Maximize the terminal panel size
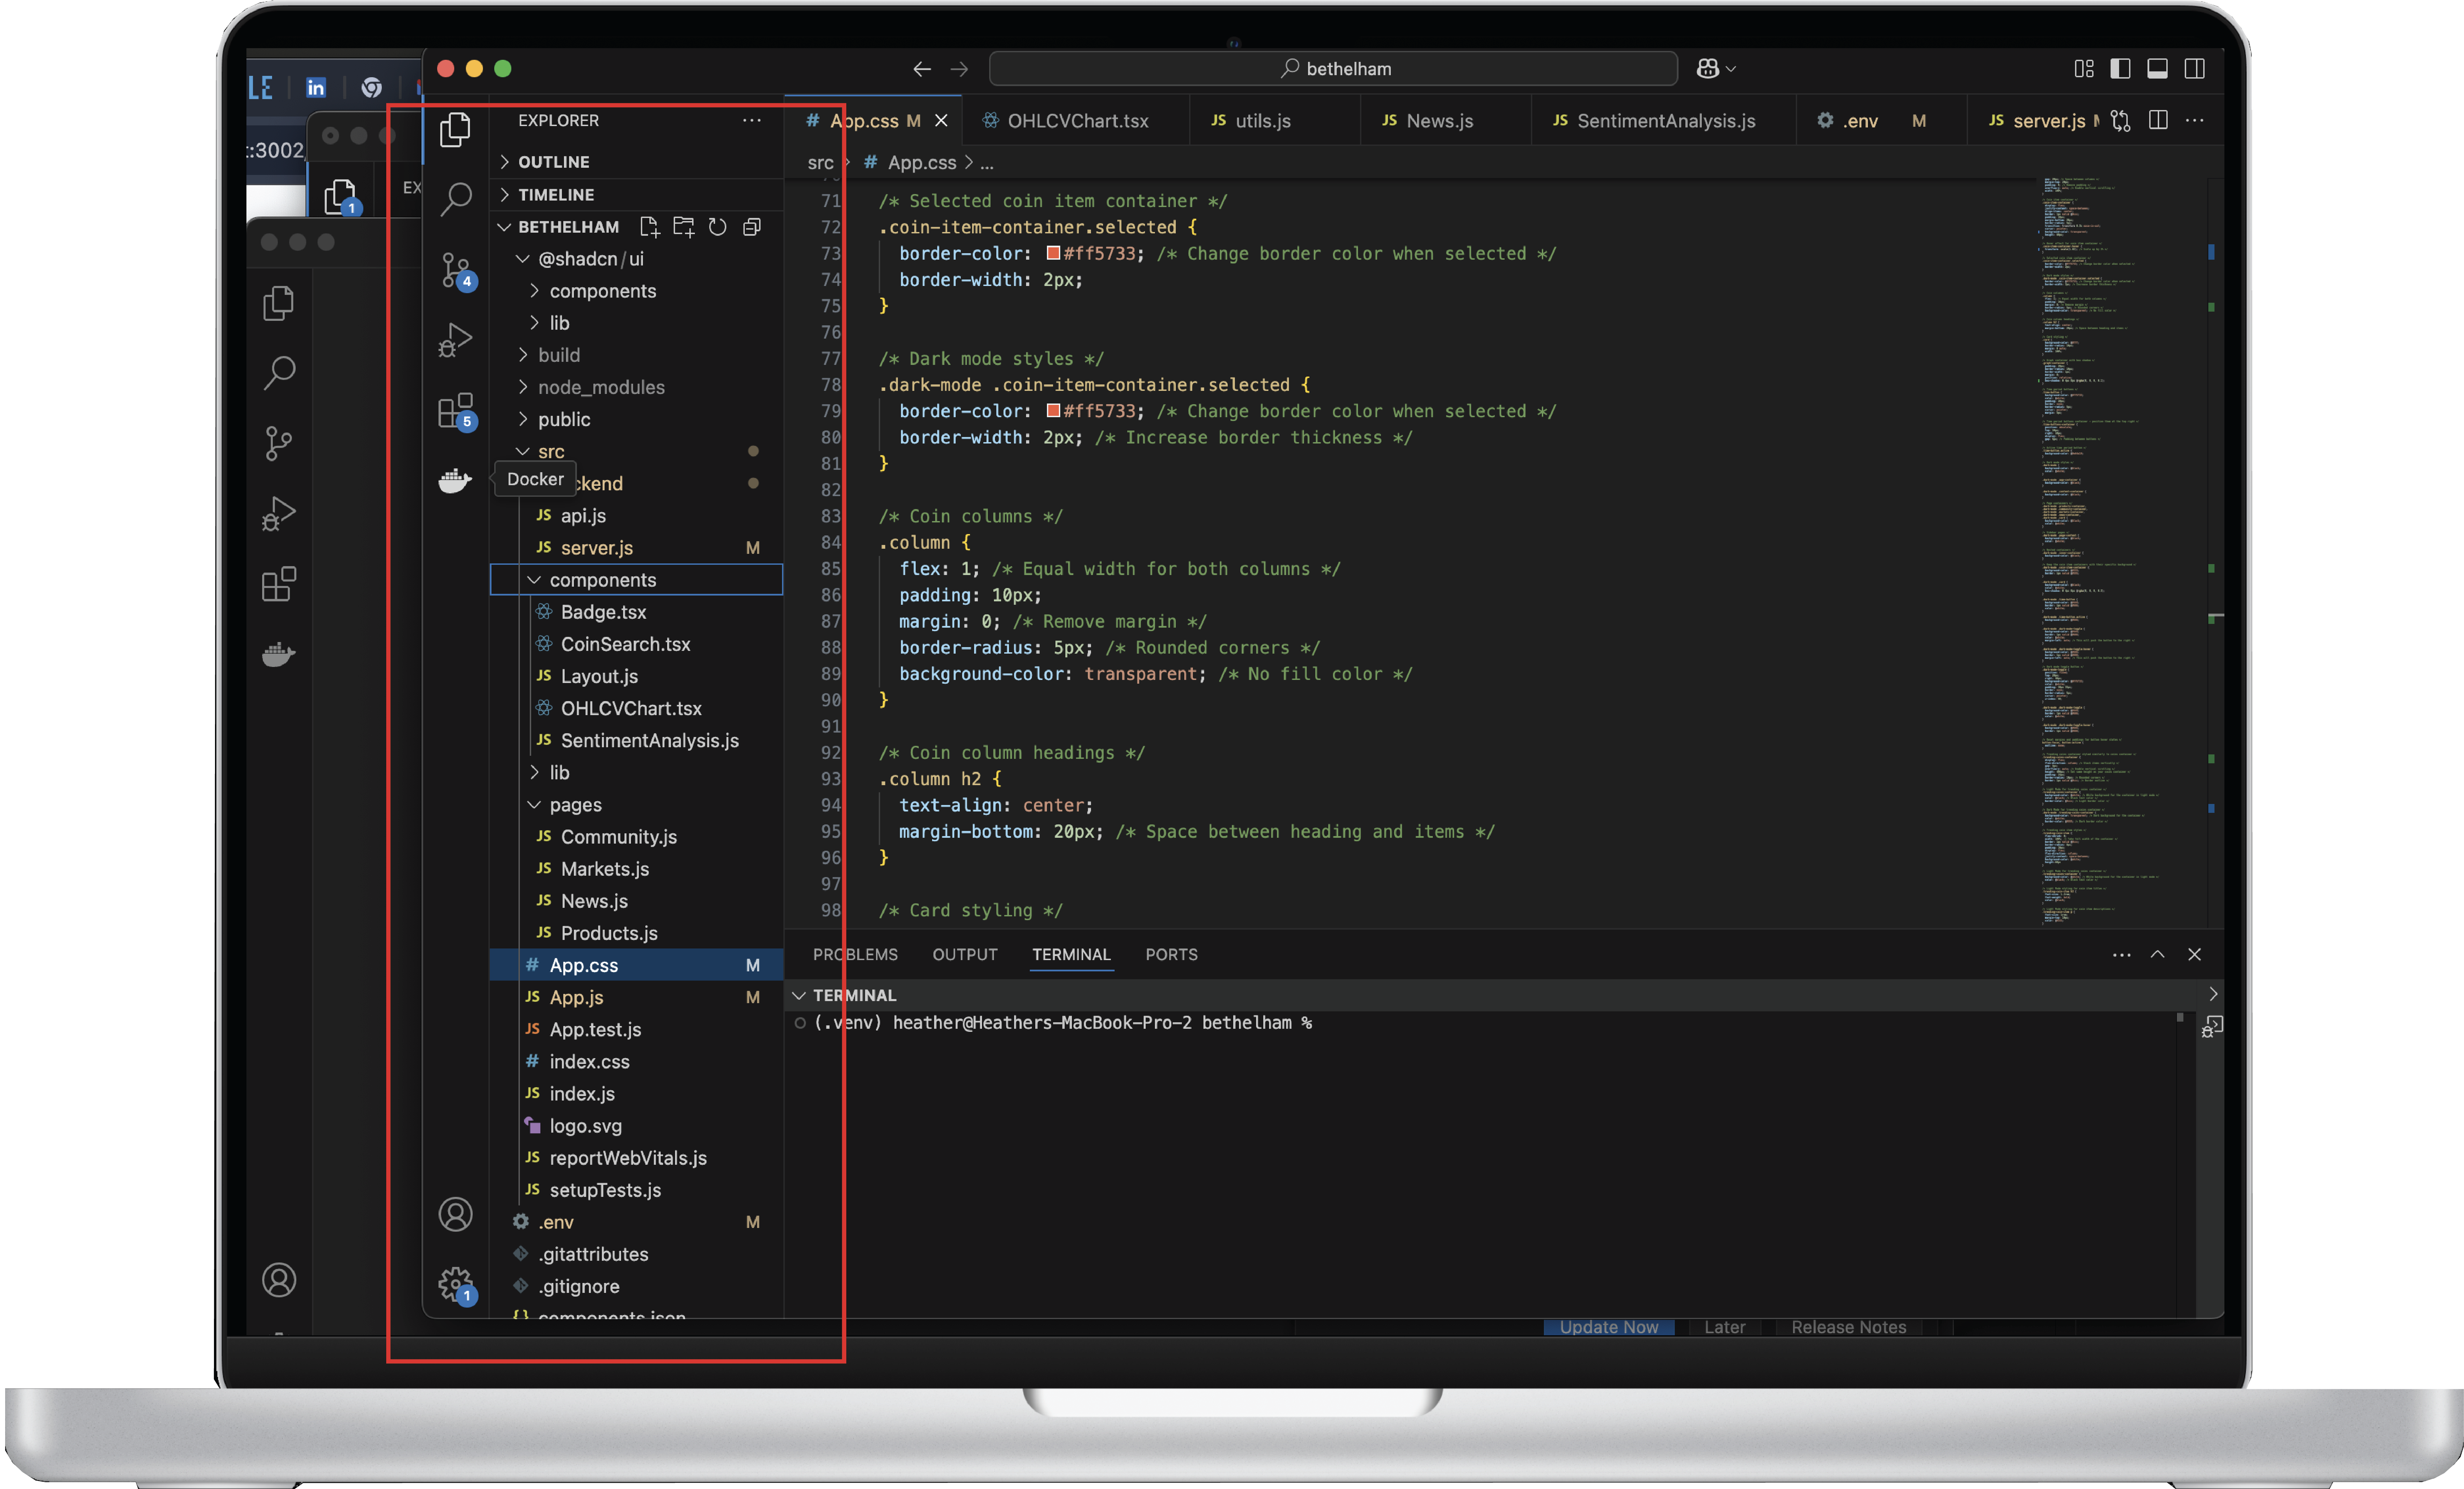Screen dimensions: 2464x1489 click(x=2157, y=954)
